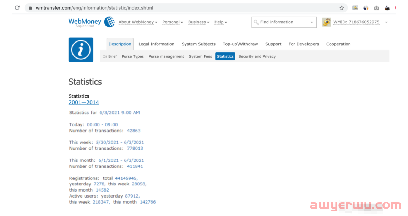Open the coffee cup and camera extension
The image size is (408, 216).
[x=387, y=8]
